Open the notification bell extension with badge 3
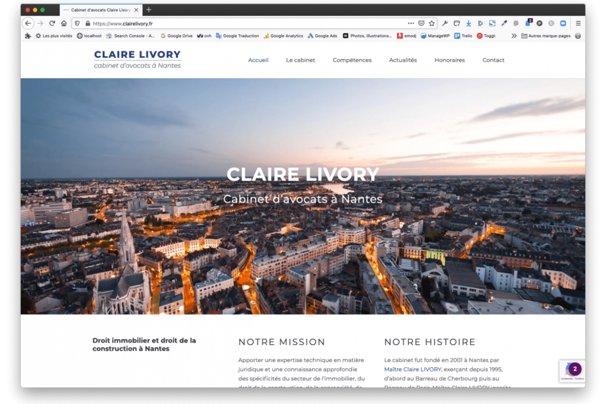The width and height of the screenshot is (606, 404). 528,23
